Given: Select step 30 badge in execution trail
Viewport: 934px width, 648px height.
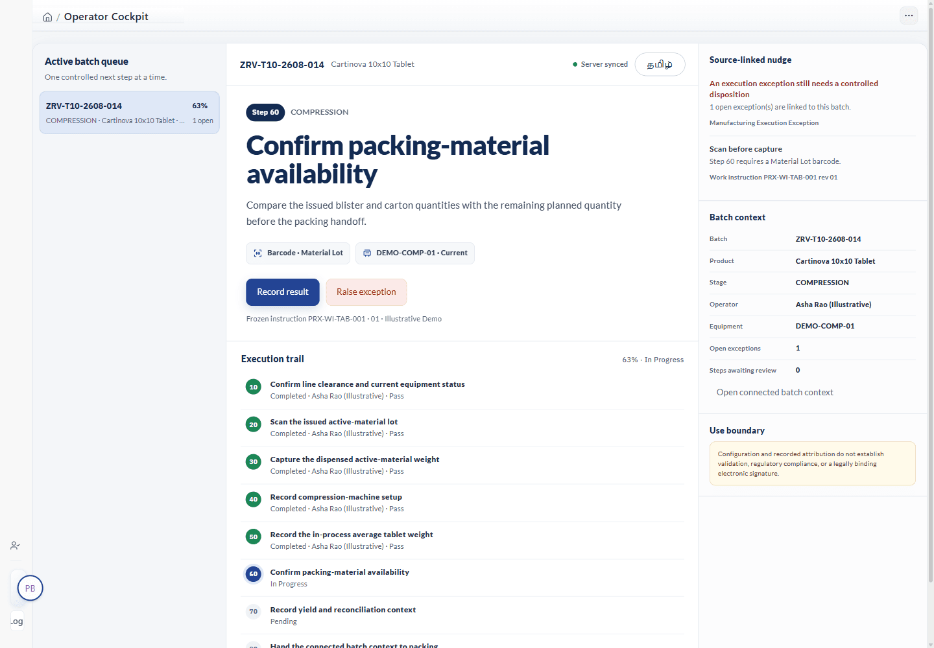Looking at the screenshot, I should pos(254,462).
